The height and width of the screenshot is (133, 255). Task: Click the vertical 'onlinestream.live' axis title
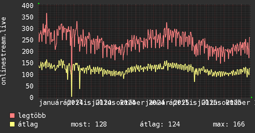click(x=3, y=51)
